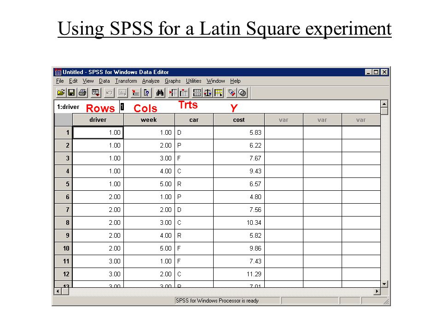Click cost cell 9.86 in row 10
Viewport: 442px width, 331px height.
point(239,249)
